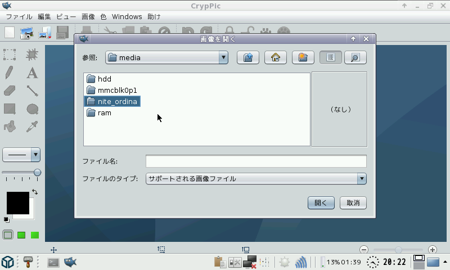Viewport: 450px width, 270px height.
Task: Select the paint bucket fill tool
Action: [x=10, y=127]
